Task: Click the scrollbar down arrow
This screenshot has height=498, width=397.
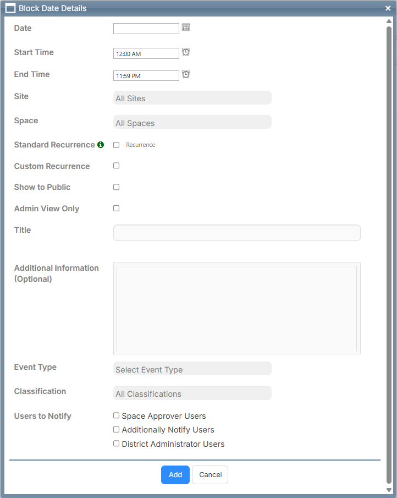Action: click(389, 490)
